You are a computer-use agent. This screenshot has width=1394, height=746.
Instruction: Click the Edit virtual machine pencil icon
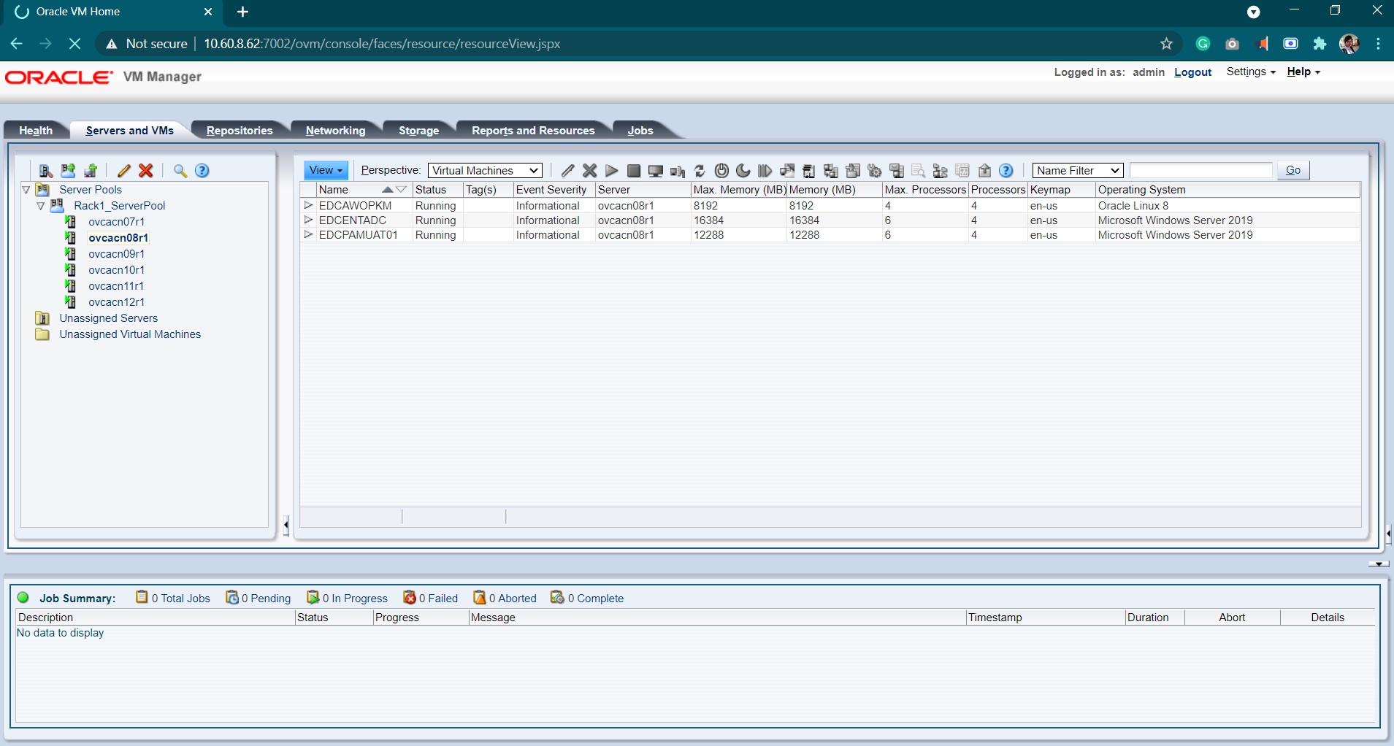point(567,171)
